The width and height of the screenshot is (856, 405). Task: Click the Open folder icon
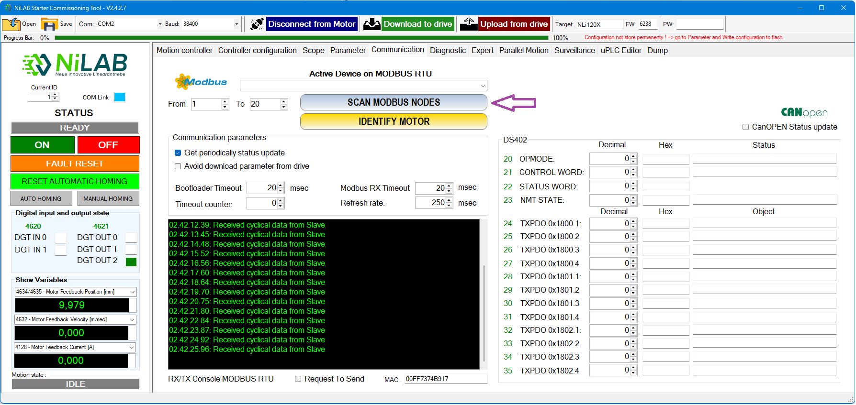click(x=11, y=24)
